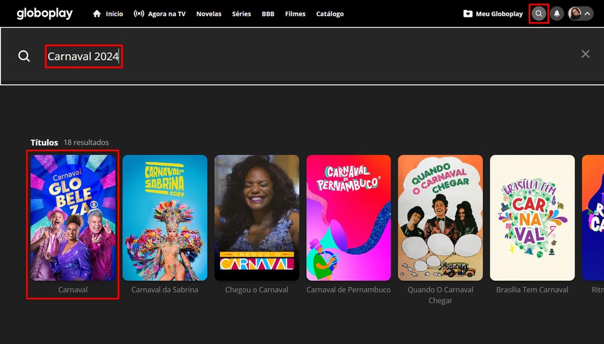
Task: Open the Filmes section
Action: tap(295, 14)
